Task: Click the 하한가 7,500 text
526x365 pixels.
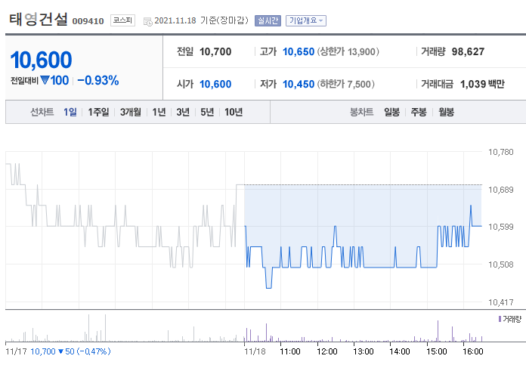Action: pos(346,84)
